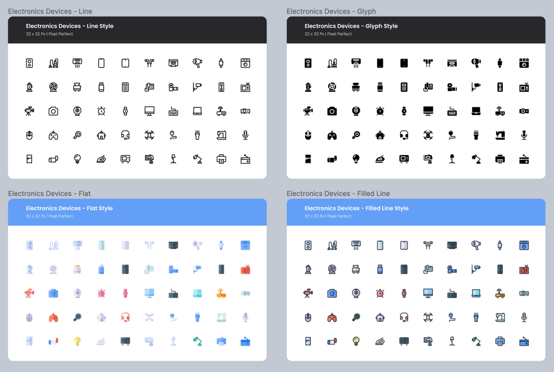Select the toaster icon in the Glyph style set
Screen dimensions: 554x372
tap(356, 87)
